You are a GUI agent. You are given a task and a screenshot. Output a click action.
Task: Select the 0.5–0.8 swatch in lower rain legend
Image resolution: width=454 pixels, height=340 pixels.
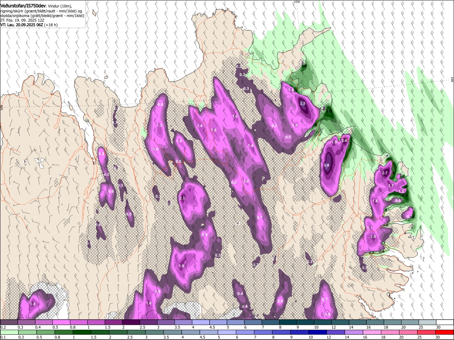point(46,332)
